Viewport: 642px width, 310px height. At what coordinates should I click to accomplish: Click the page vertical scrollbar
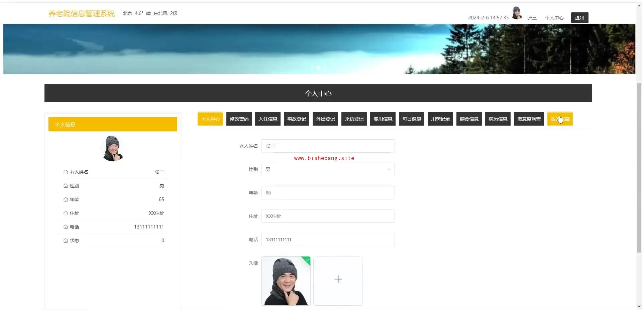click(x=639, y=167)
